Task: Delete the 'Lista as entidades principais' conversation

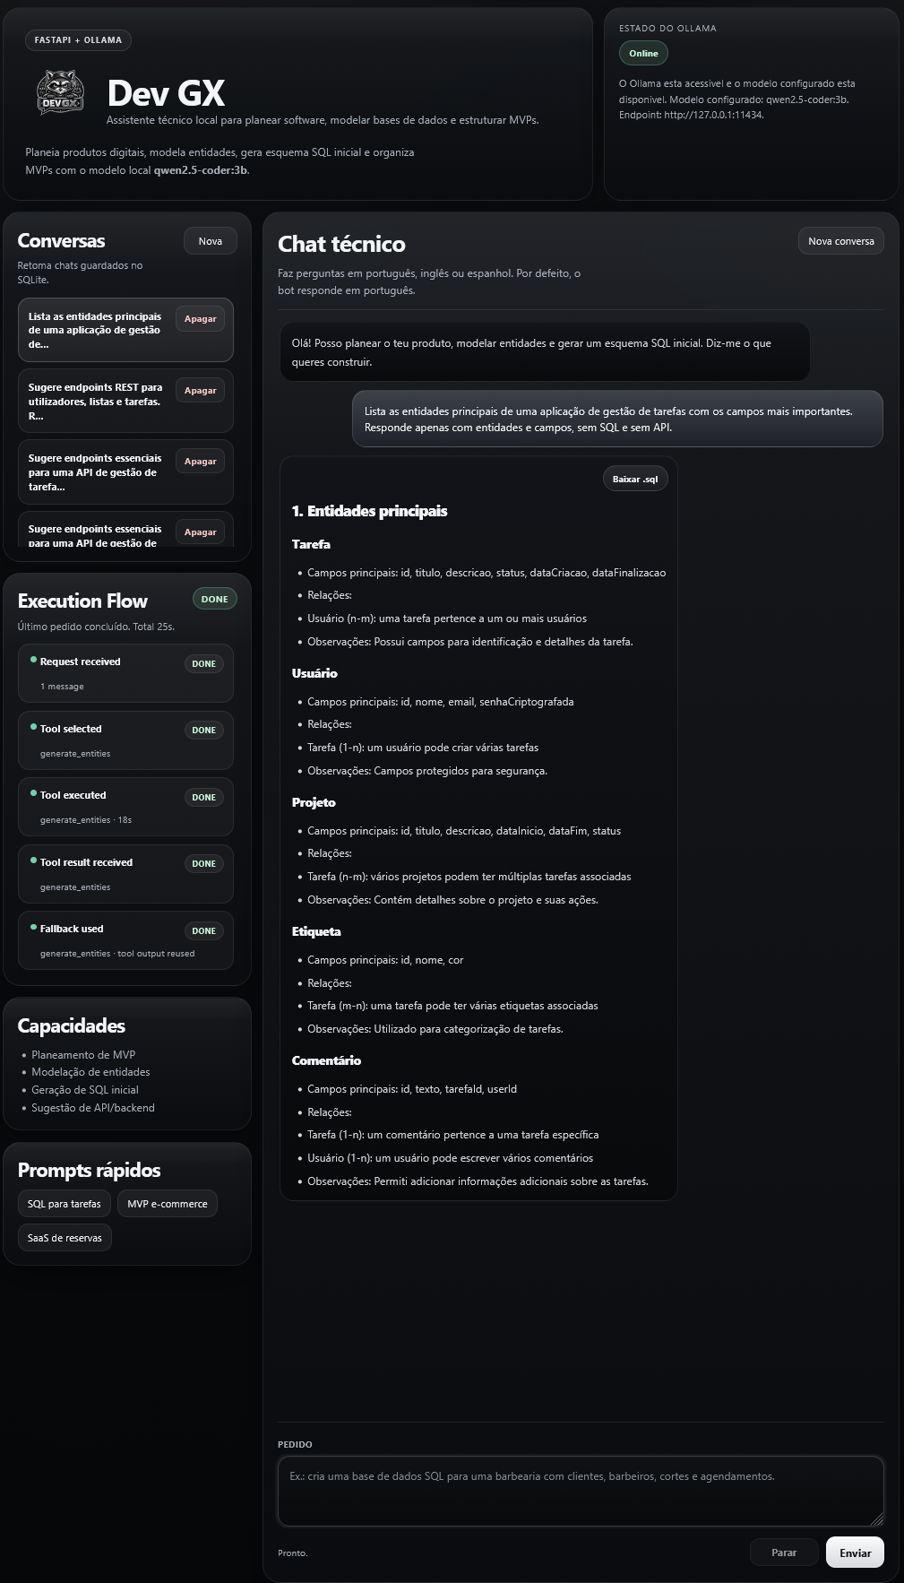Action: click(x=200, y=319)
